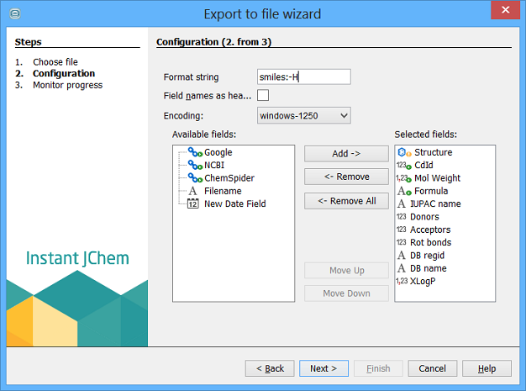Click the NCBI field icon
This screenshot has height=391, width=526.
coord(194,165)
